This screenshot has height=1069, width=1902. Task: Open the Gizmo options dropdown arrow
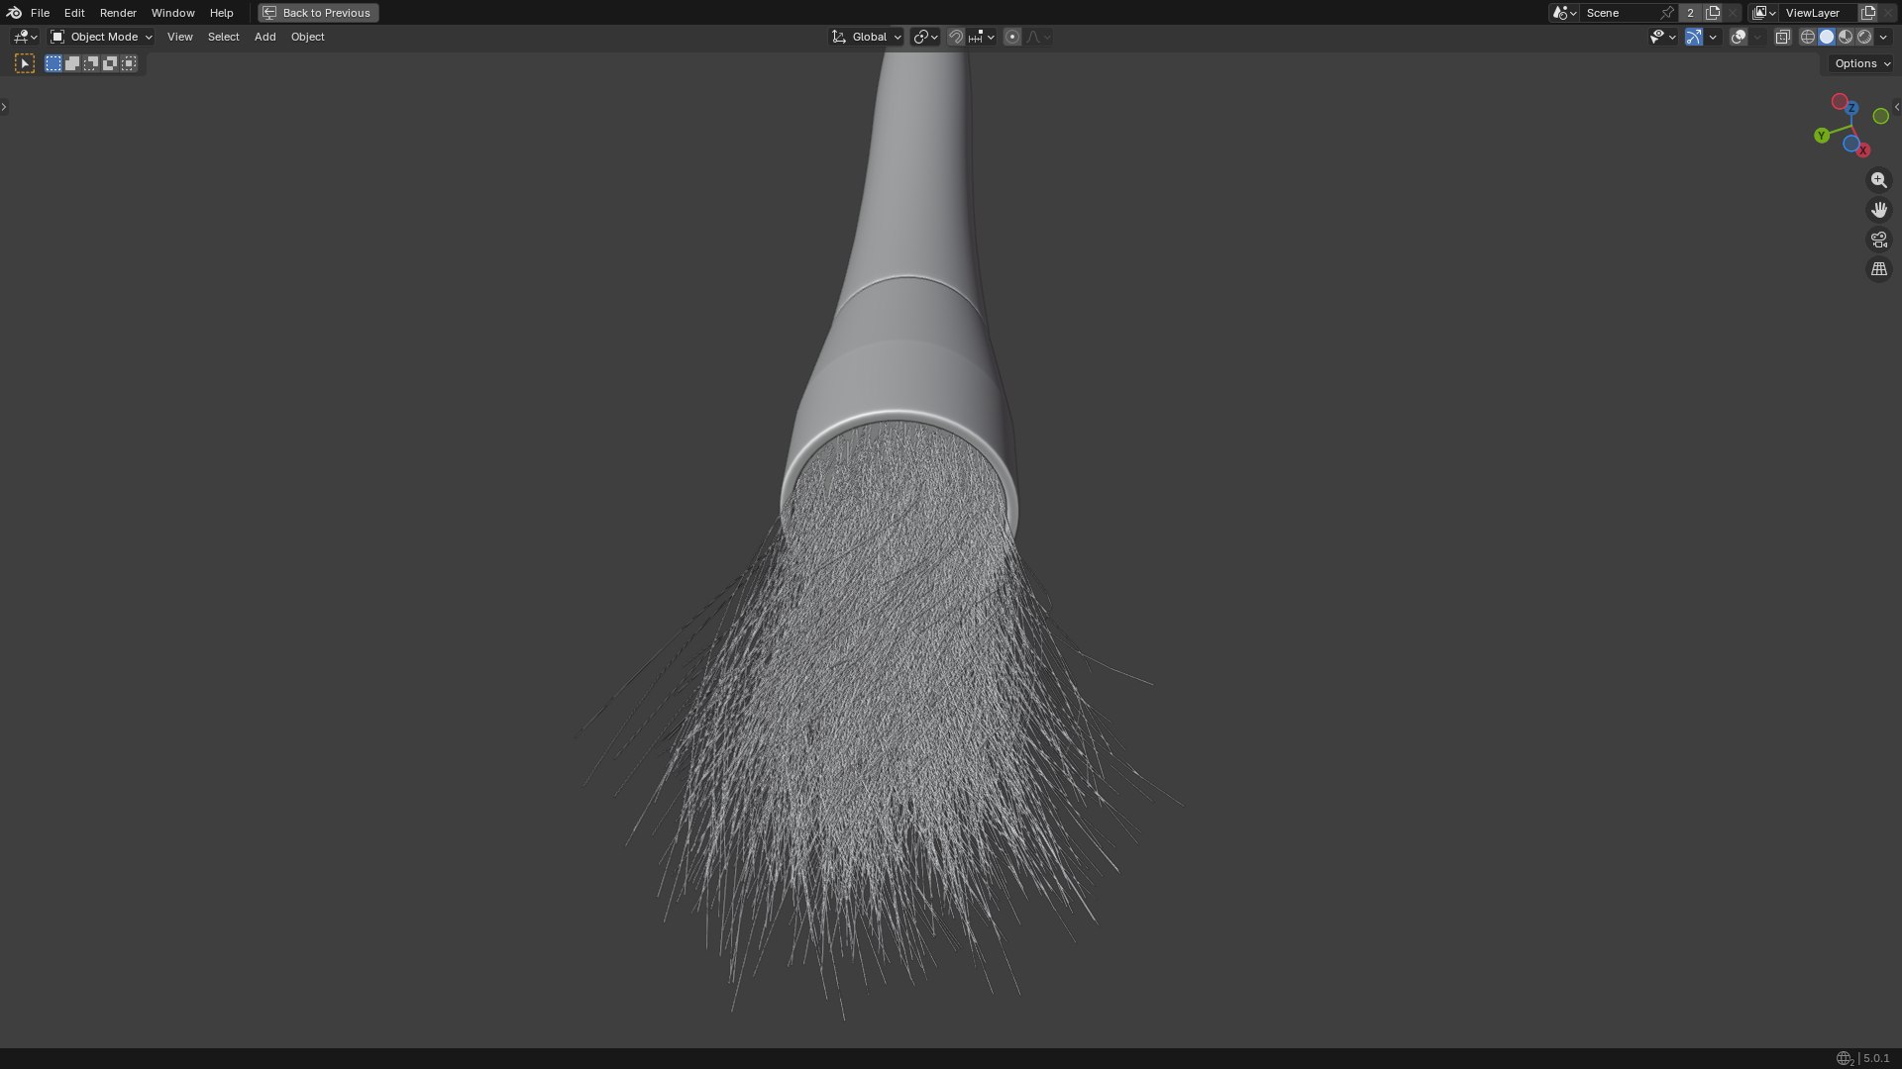[1713, 37]
